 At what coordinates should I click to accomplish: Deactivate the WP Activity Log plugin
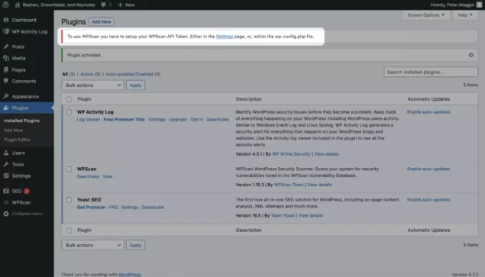pos(218,119)
